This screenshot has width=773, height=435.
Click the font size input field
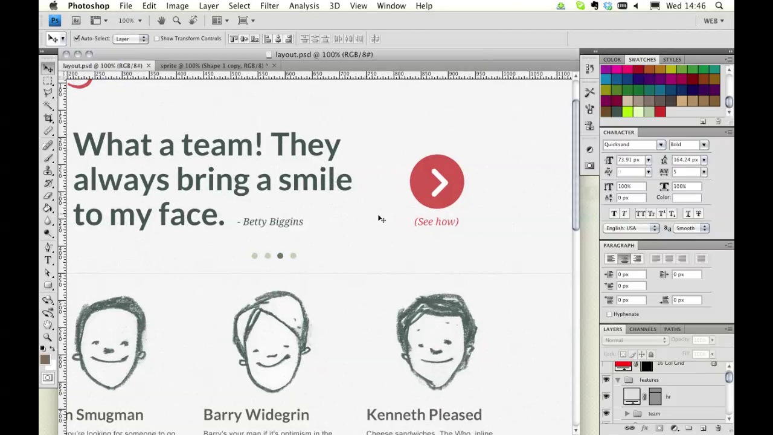(x=629, y=160)
